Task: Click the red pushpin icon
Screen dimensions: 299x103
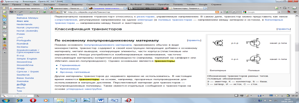Action: pos(289,12)
